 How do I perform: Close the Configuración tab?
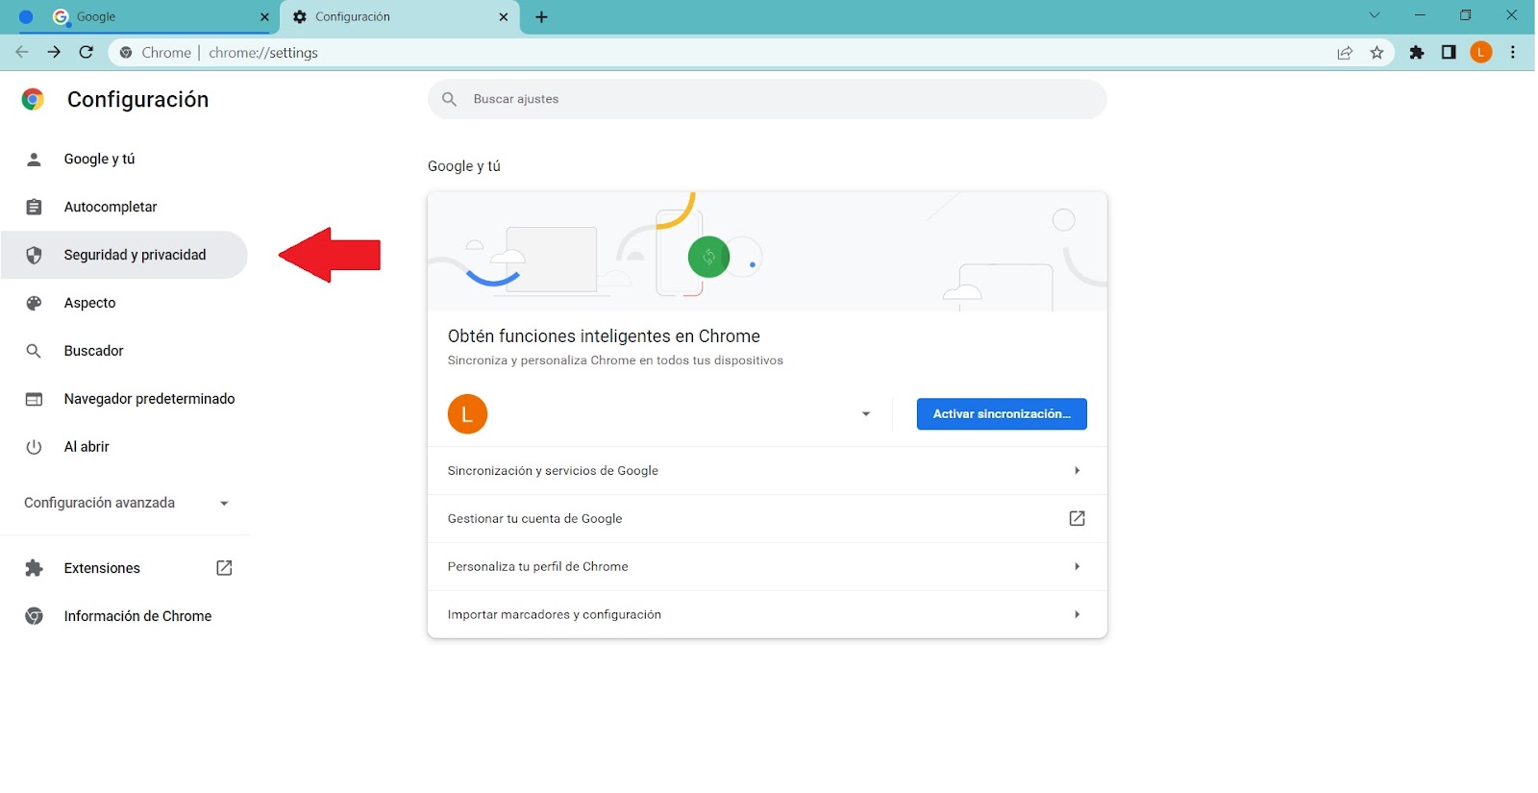[503, 17]
